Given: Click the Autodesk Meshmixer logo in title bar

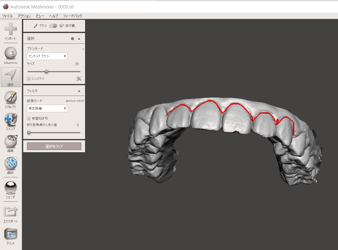Looking at the screenshot, I should 6,7.
